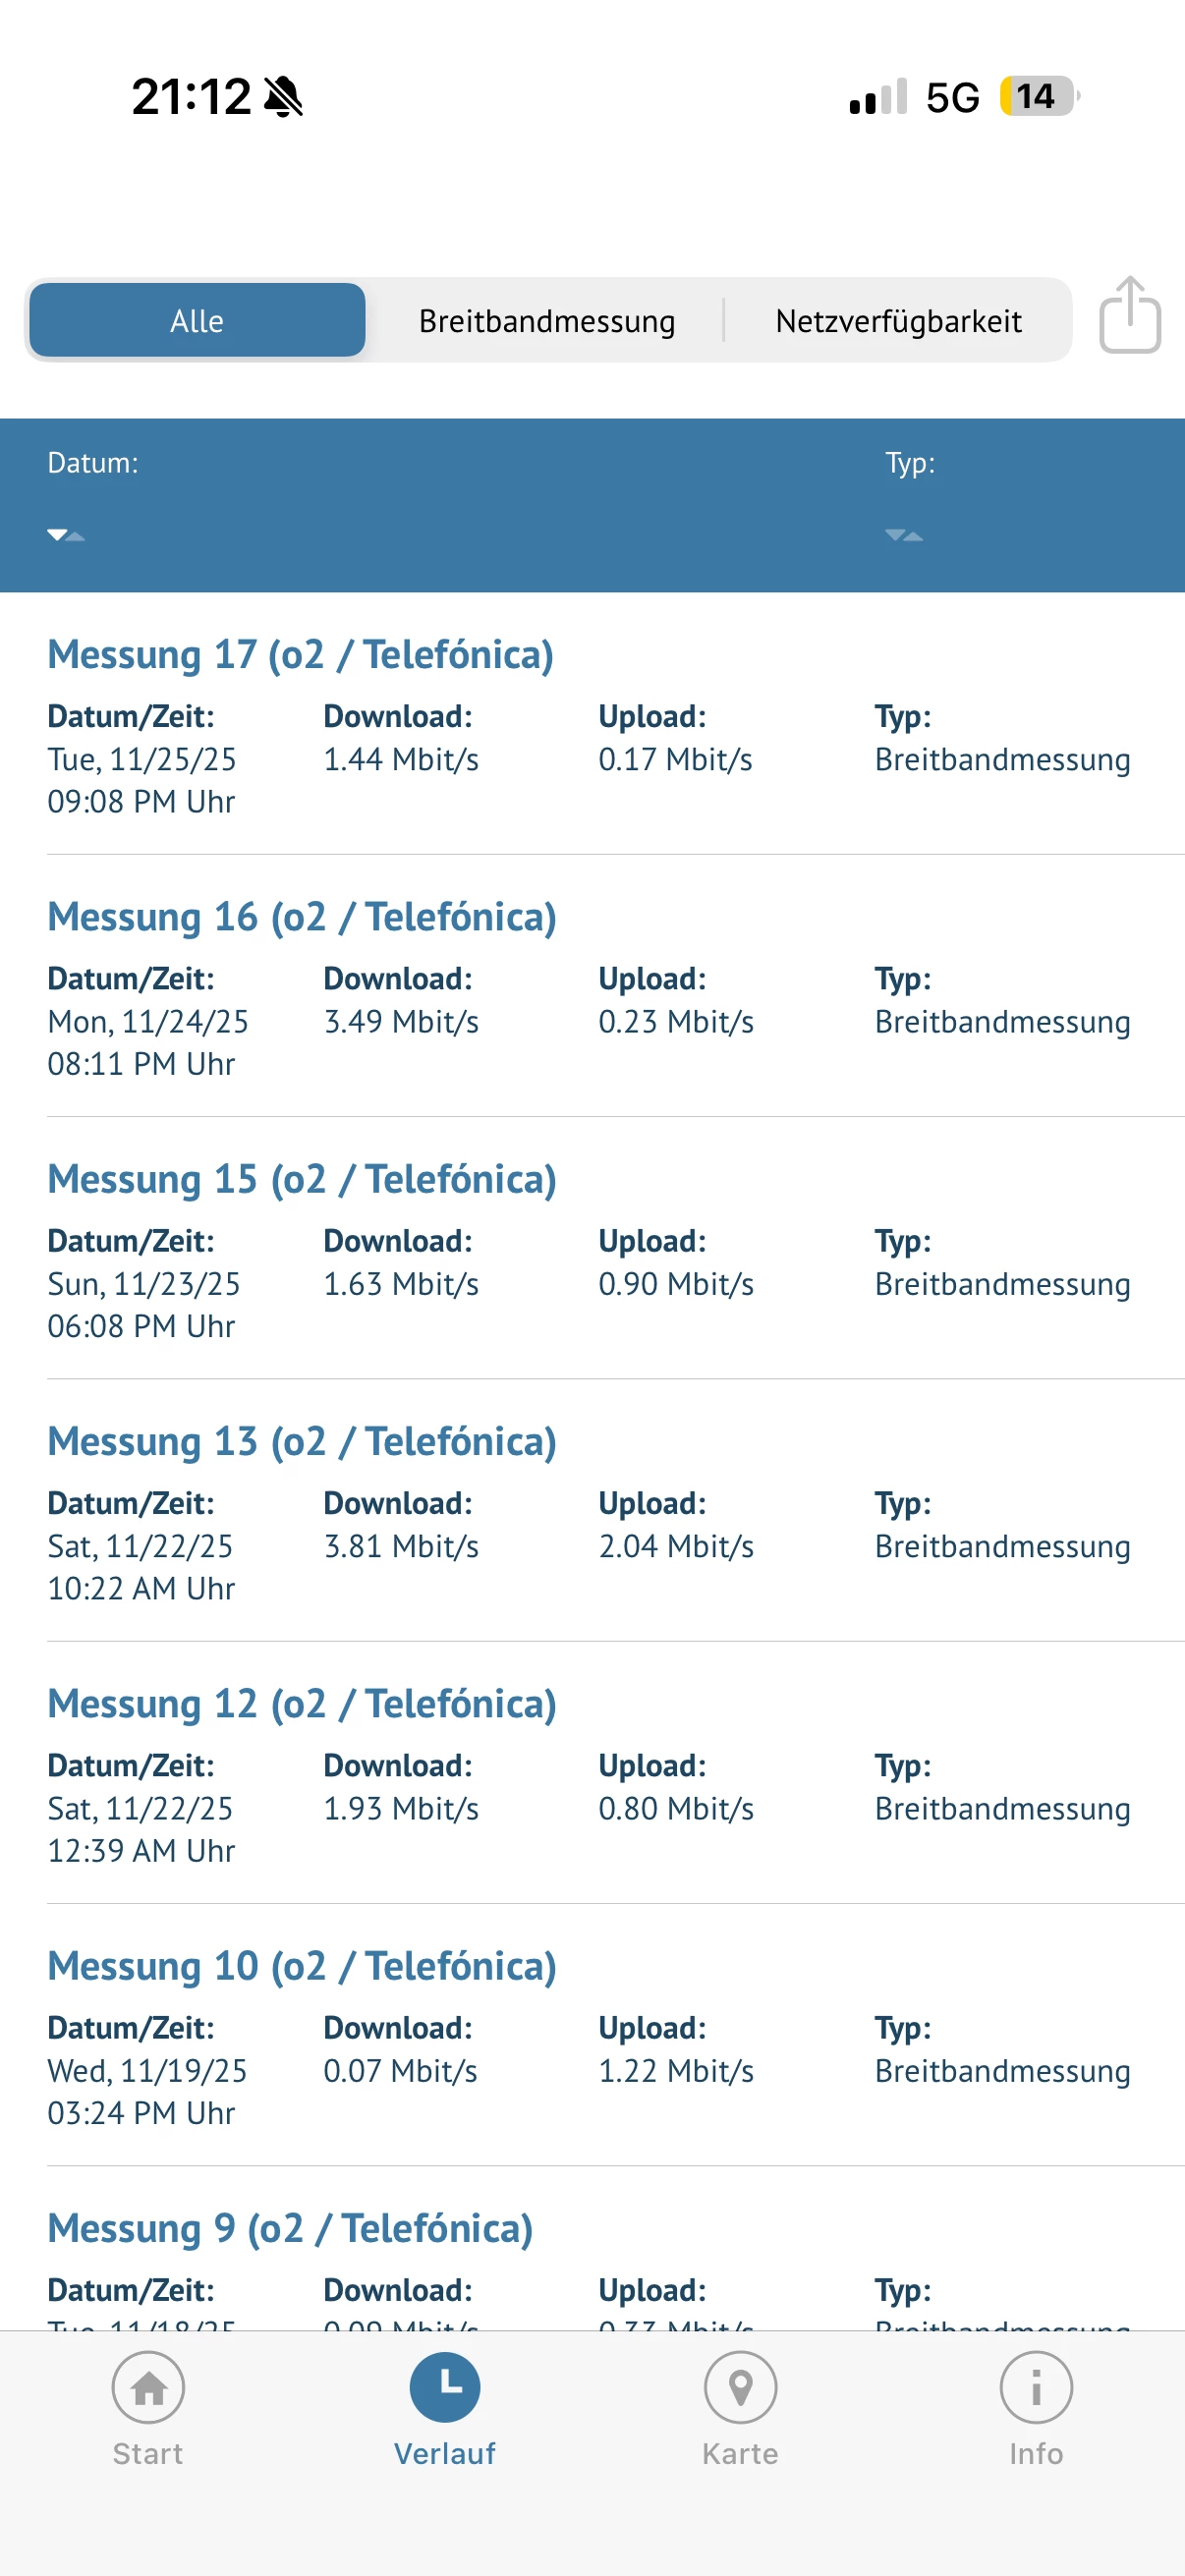Tap the battery level indicator

click(x=1039, y=97)
